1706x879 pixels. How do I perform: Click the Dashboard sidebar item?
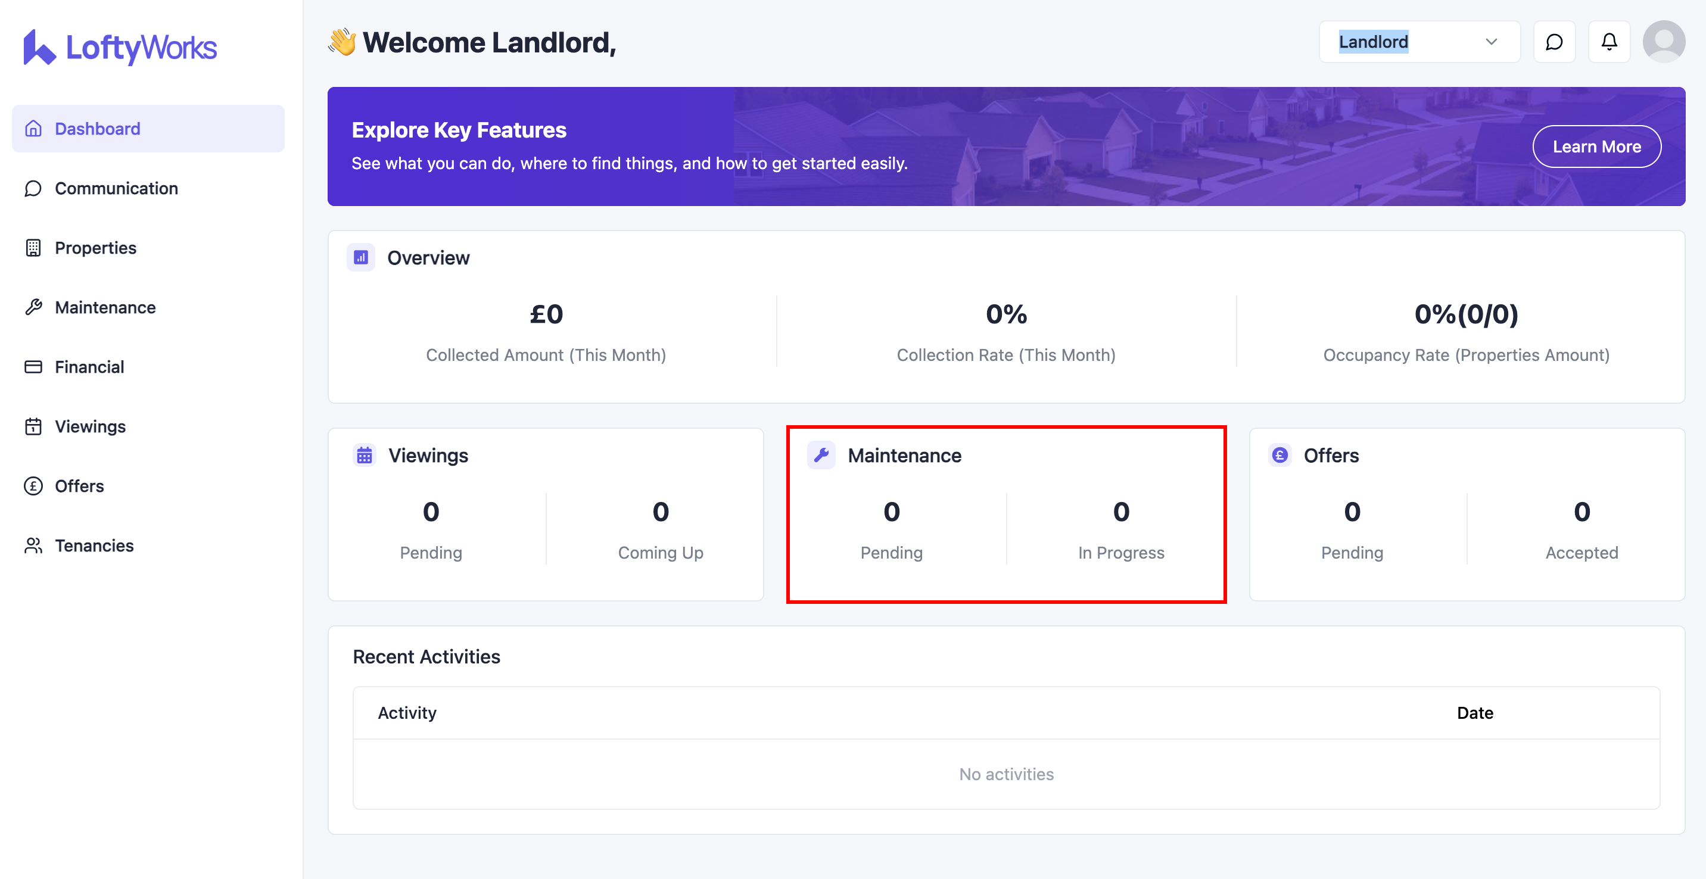point(97,129)
